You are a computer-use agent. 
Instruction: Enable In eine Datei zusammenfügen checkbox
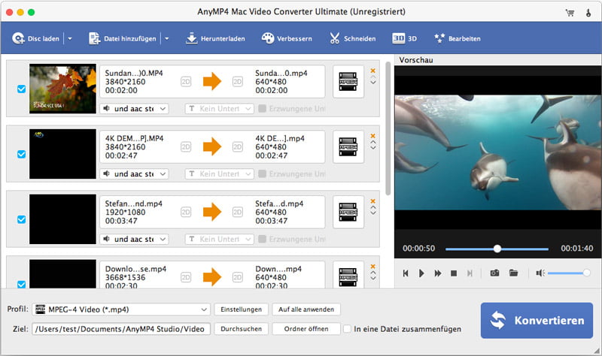pyautogui.click(x=347, y=329)
